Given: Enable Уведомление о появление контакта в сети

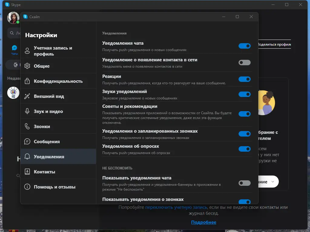Looking at the screenshot, I should coord(245,63).
